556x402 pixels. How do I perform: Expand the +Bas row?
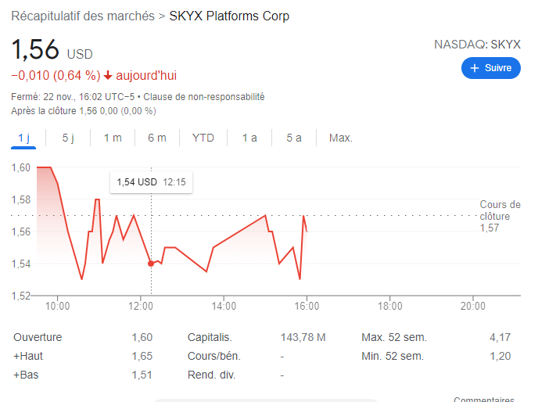pos(27,375)
